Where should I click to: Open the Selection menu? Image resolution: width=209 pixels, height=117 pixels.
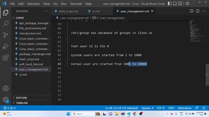(x=33, y=4)
